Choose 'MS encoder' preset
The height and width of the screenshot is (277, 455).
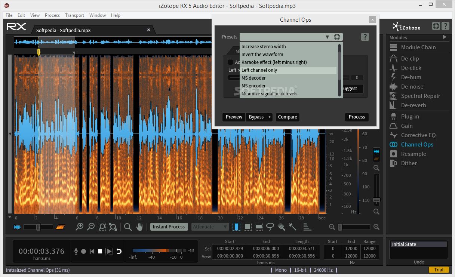(288, 86)
